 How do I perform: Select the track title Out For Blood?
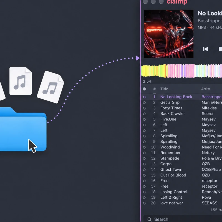[173, 175]
